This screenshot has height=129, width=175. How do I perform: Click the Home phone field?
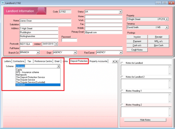point(103,17)
